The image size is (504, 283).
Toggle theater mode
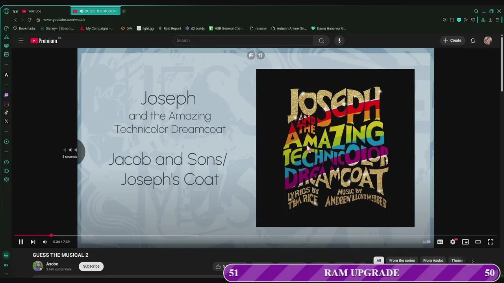478,242
